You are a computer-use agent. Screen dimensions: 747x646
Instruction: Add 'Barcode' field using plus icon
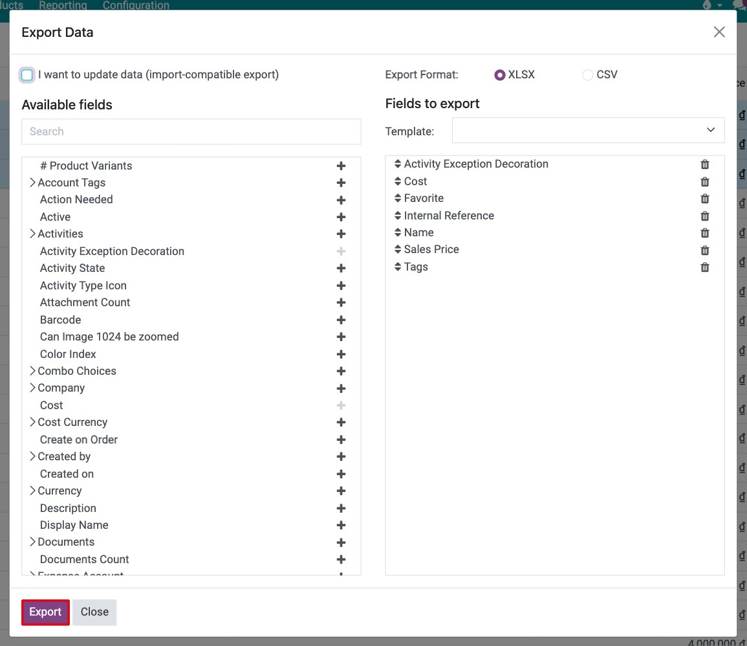(x=341, y=320)
